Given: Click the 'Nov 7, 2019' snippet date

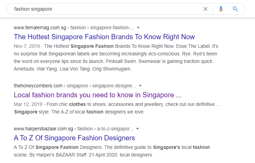Looking at the screenshot, I should tap(27, 46).
